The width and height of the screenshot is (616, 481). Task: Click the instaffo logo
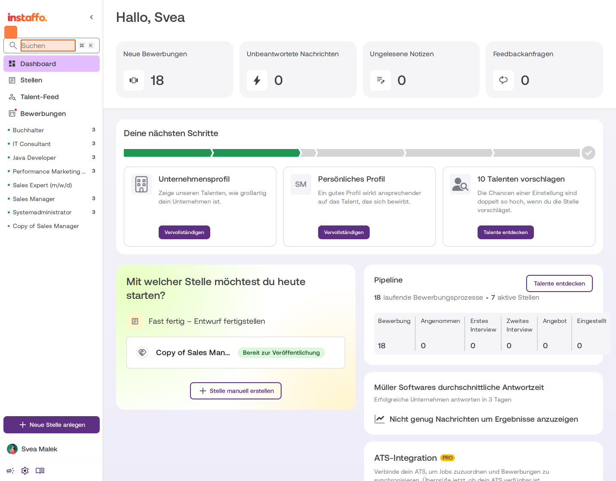pos(27,17)
